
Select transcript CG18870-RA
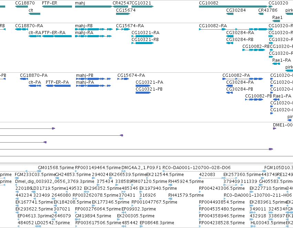point(21,29)
